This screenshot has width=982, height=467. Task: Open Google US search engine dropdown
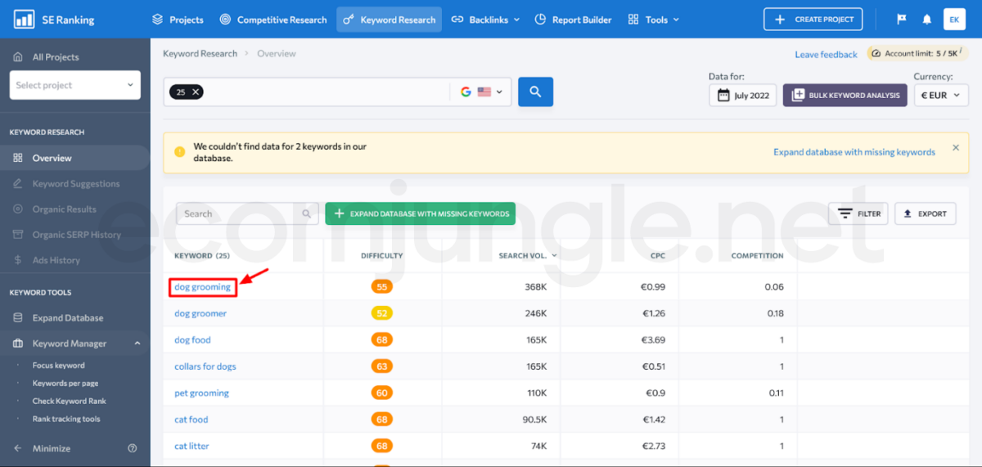point(481,92)
